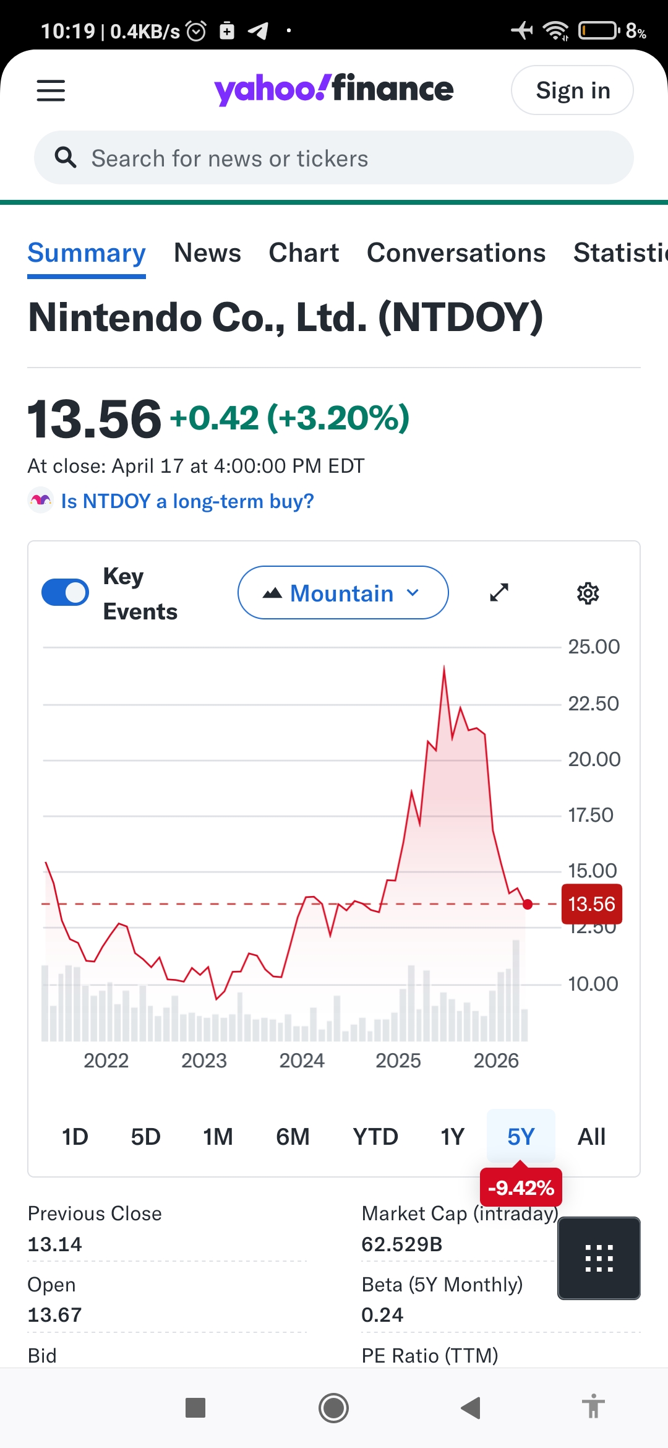
Task: Open the hamburger navigation menu
Action: tap(51, 90)
